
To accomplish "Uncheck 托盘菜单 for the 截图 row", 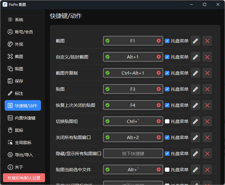I will [x=167, y=41].
